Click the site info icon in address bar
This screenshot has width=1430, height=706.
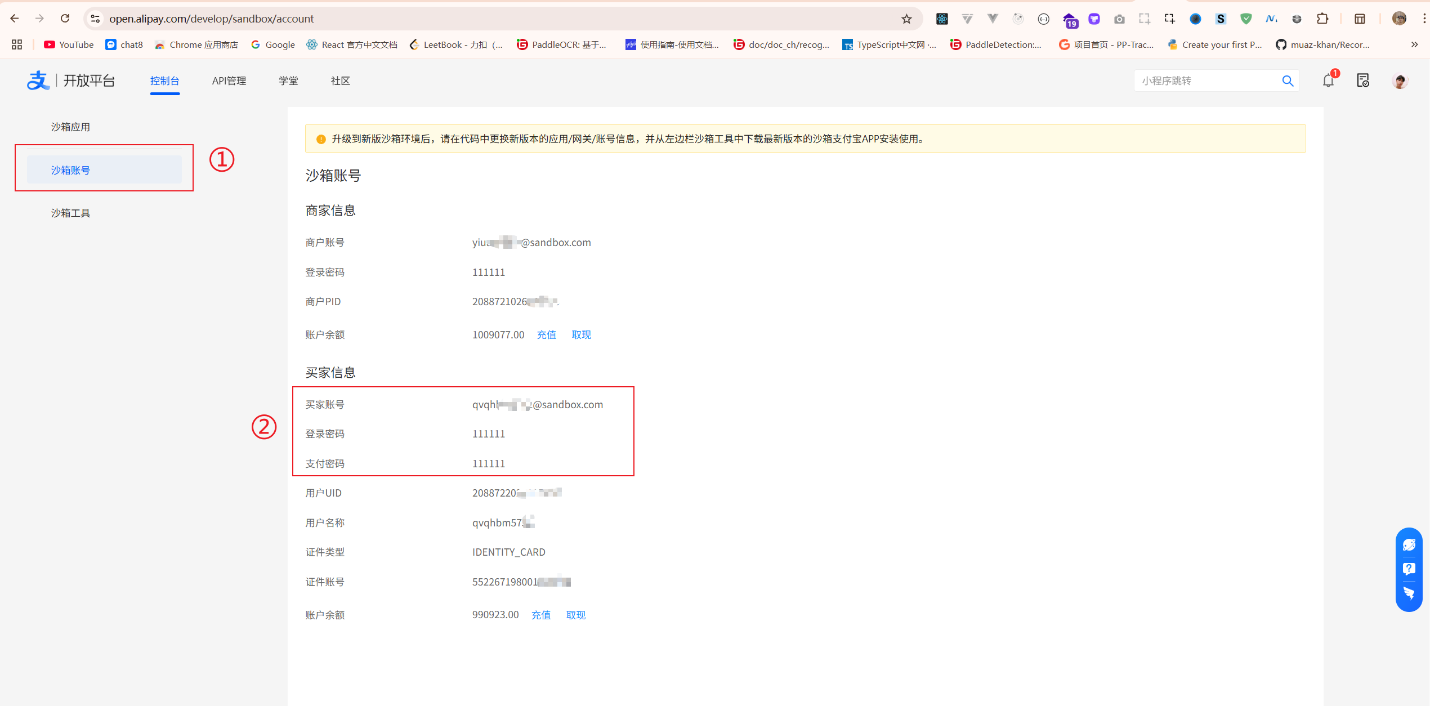(95, 19)
